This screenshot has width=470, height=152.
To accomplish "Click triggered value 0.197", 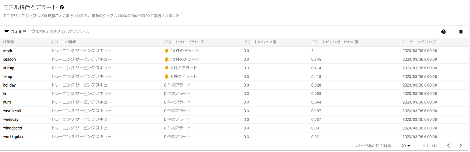I will [316, 111].
